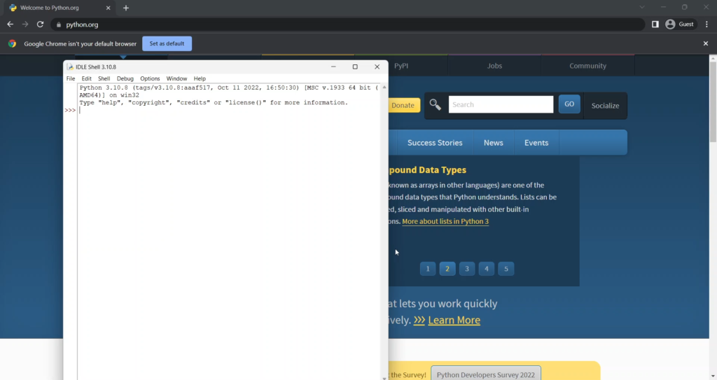Close the Welcome to Python.org tab
Viewport: 717px width, 380px height.
(x=109, y=8)
